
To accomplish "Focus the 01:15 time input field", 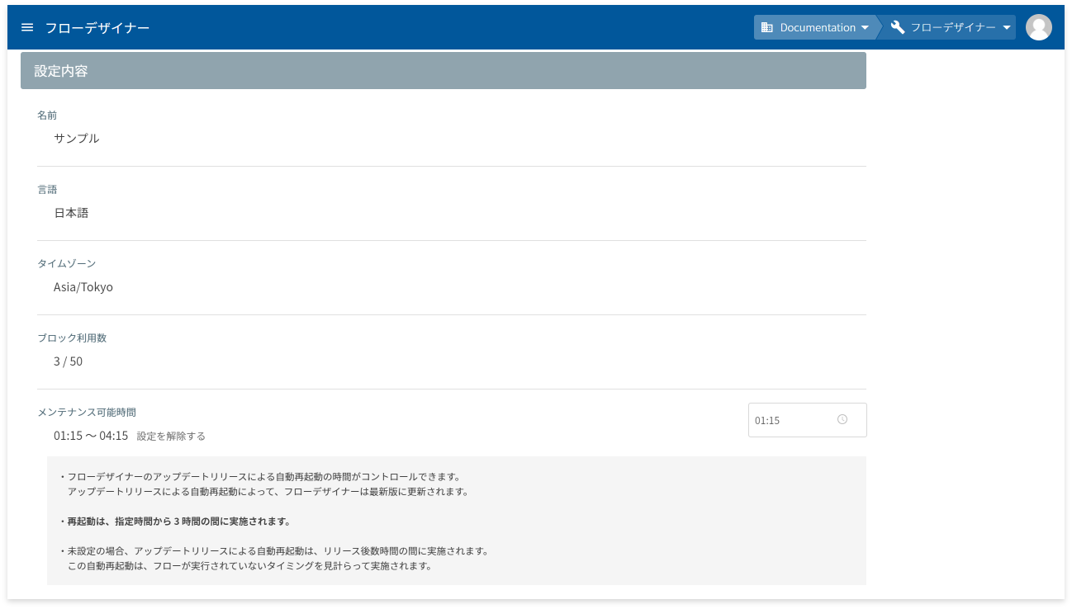I will 808,420.
